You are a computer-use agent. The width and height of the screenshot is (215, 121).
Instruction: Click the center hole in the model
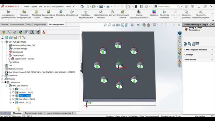click(x=119, y=65)
